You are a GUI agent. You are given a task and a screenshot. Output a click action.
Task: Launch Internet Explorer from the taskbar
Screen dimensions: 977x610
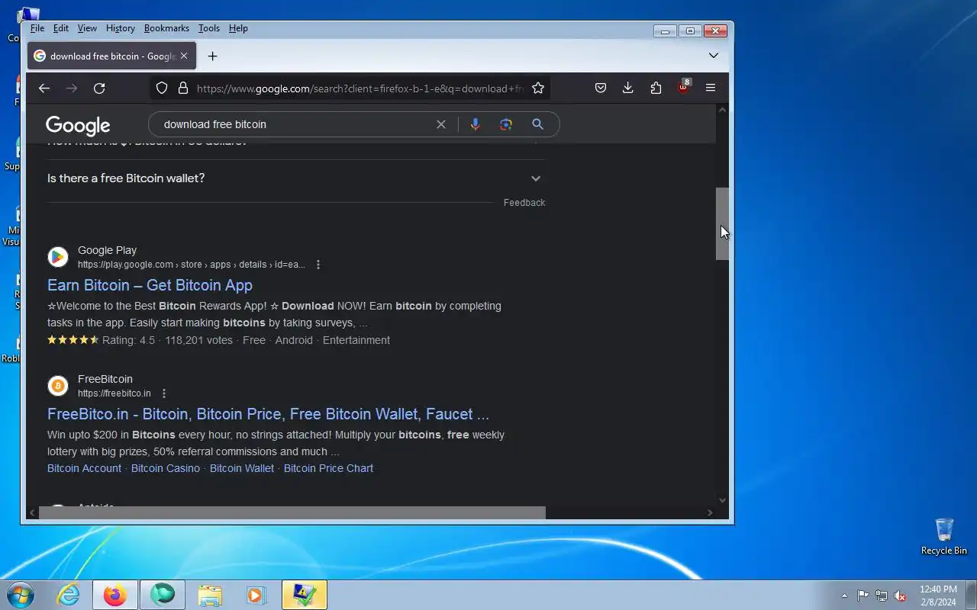coord(69,595)
